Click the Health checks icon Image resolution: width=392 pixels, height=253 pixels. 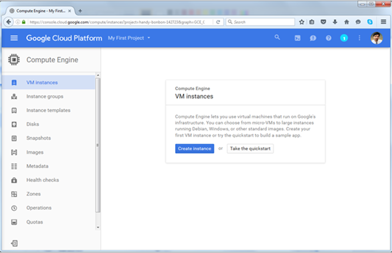tap(14, 180)
